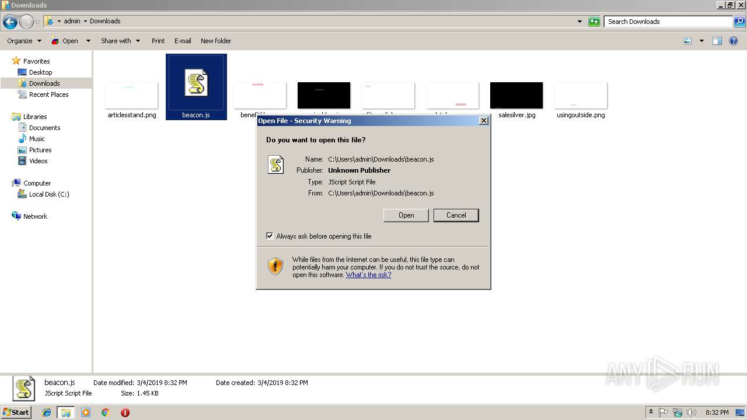Click Cancel in the Security Warning dialog
The image size is (747, 420).
point(456,215)
